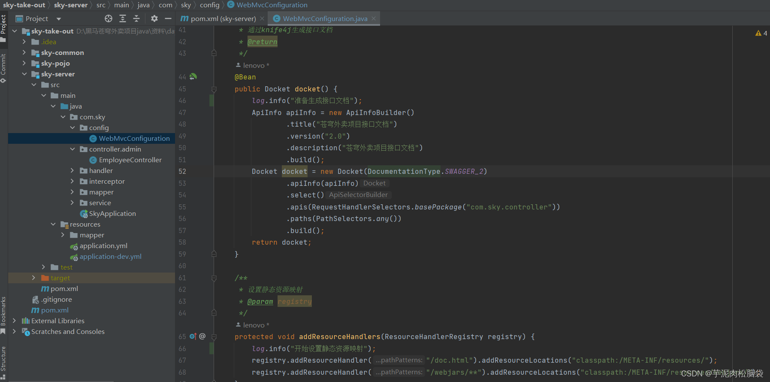The height and width of the screenshot is (382, 770).
Task: Click main in the breadcrumb
Action: click(121, 5)
